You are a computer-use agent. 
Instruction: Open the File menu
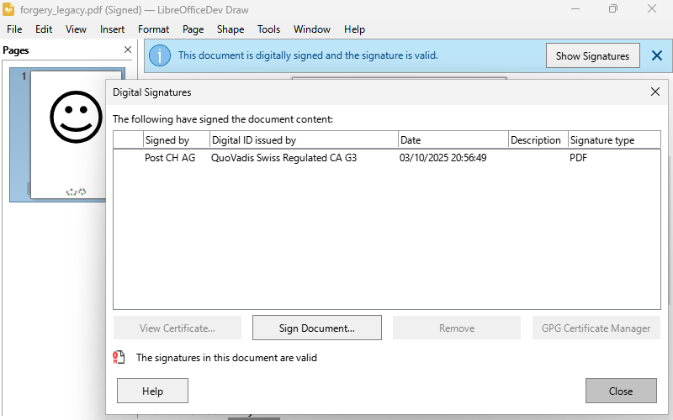(x=14, y=29)
